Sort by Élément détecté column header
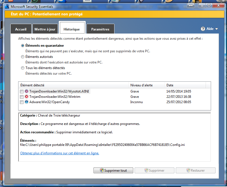Viewport: 227px width, 187px height. 74,85
